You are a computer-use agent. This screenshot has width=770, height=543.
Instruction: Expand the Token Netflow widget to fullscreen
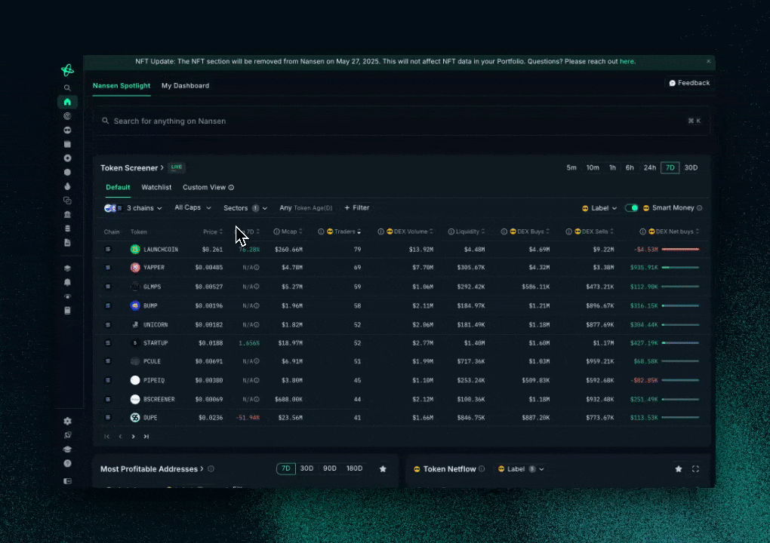[695, 469]
